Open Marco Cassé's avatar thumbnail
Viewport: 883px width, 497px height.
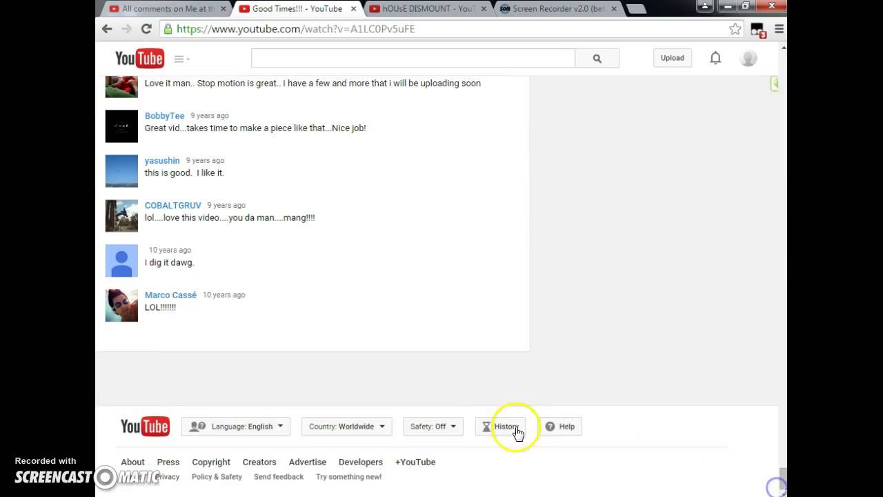121,305
